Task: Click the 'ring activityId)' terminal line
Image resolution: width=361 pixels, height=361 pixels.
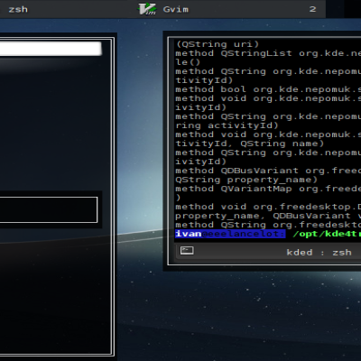Action: tap(227, 125)
